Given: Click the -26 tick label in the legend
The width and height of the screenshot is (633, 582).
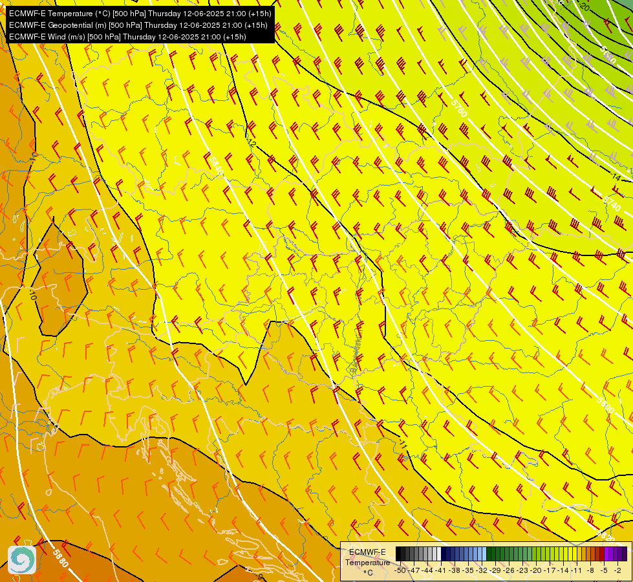Looking at the screenshot, I should tap(509, 570).
